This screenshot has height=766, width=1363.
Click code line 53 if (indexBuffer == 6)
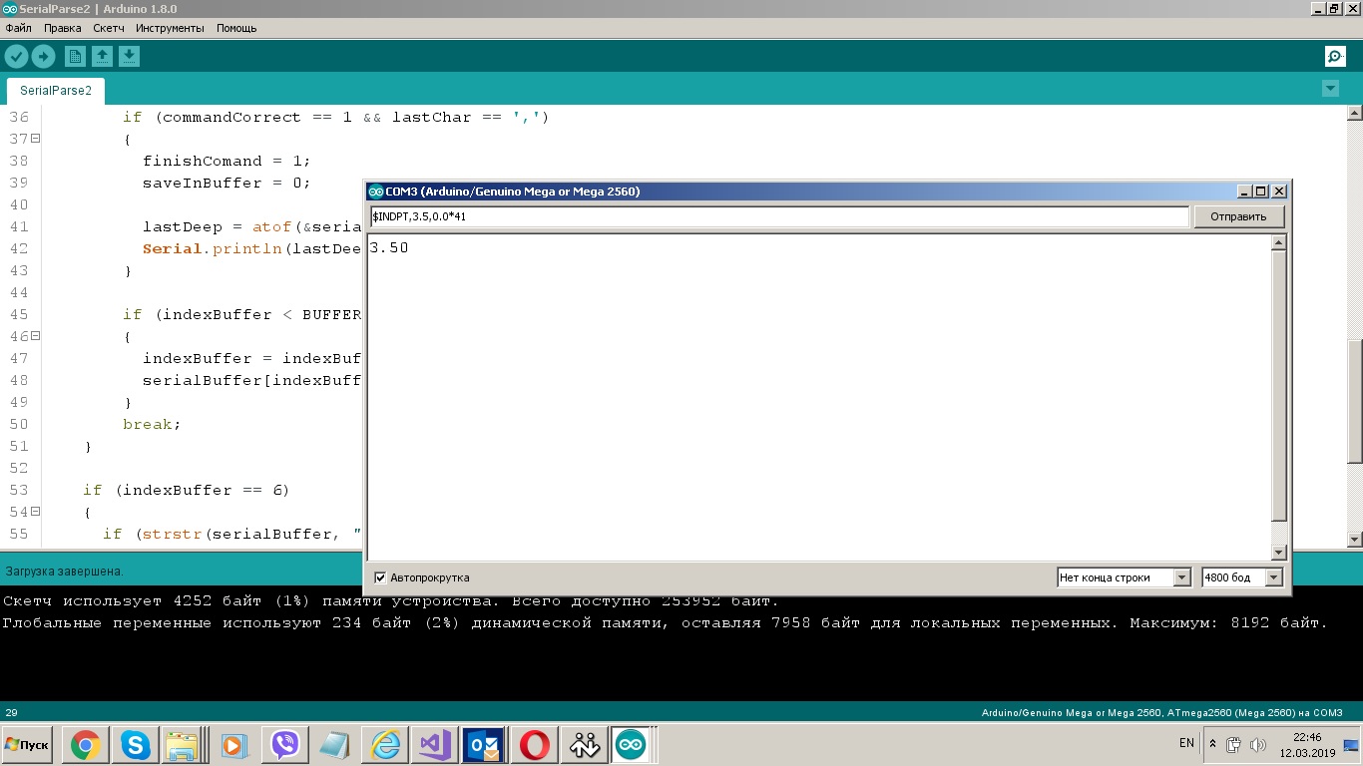coord(186,490)
